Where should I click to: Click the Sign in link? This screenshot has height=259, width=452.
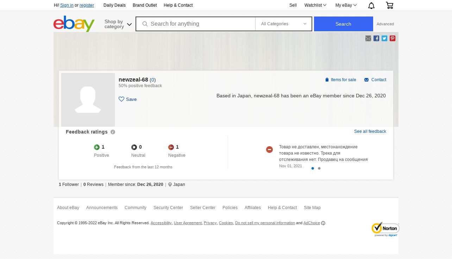[67, 5]
